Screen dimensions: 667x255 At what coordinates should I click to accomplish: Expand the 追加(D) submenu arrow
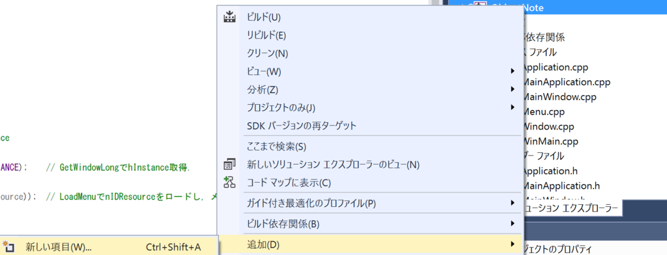[513, 244]
